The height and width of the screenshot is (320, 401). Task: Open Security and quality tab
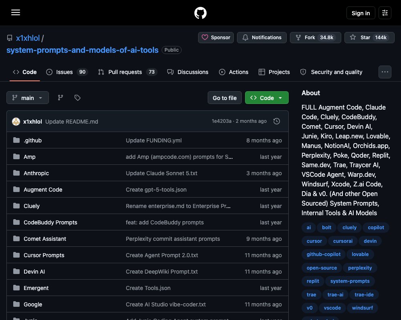(x=331, y=72)
